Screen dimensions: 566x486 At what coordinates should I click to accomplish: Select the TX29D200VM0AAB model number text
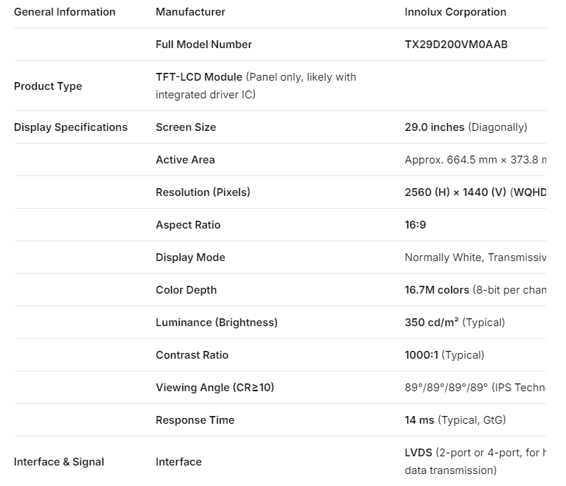pos(456,45)
